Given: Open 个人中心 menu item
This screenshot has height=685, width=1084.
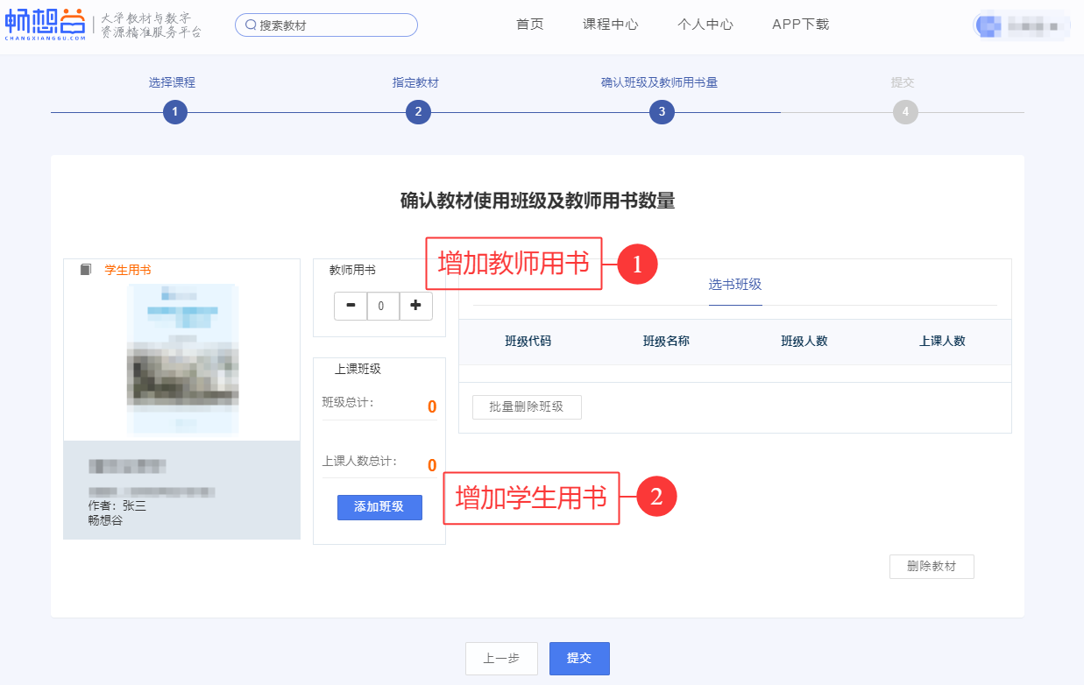Looking at the screenshot, I should [705, 25].
